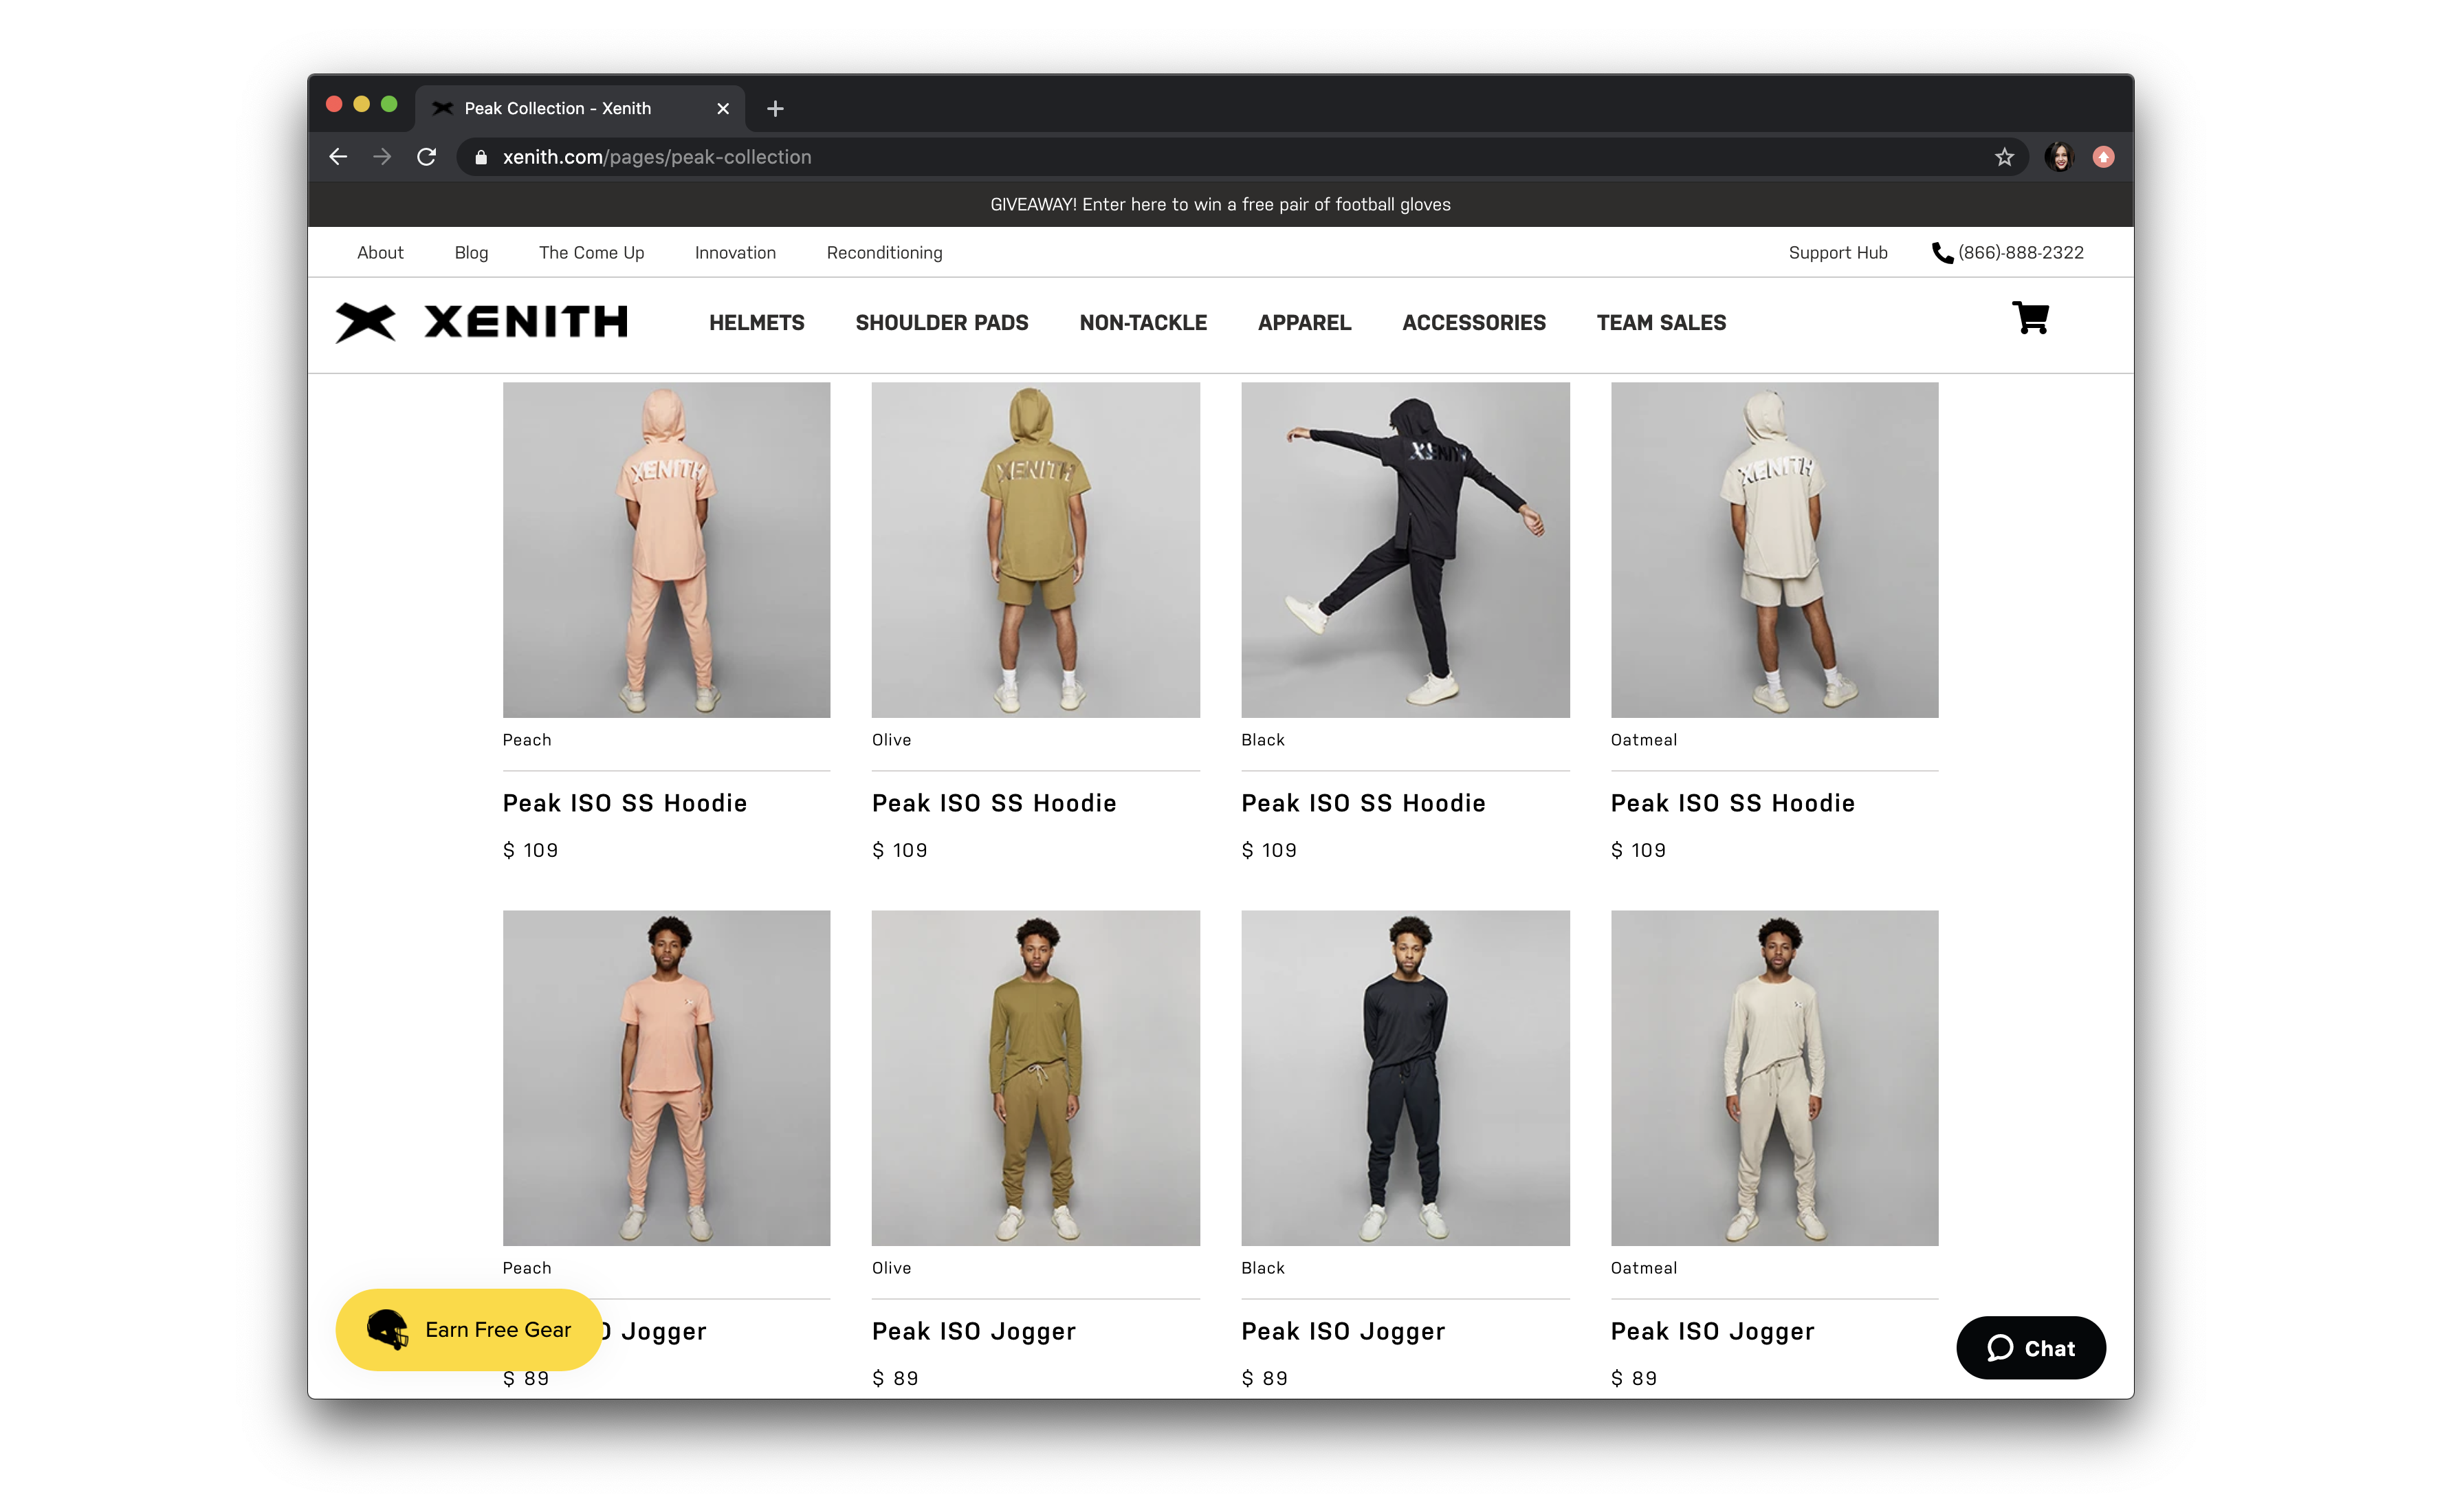Viewport: 2464px width, 1506px height.
Task: Click Peak ISO SS Hoodie title under Oatmeal
Action: [1732, 803]
